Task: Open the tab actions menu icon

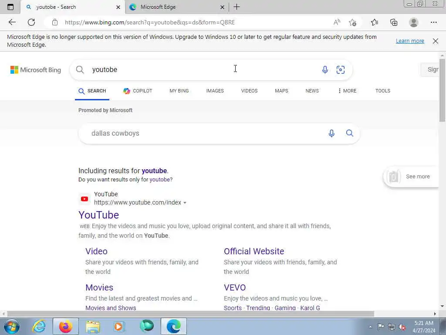Action: click(10, 7)
